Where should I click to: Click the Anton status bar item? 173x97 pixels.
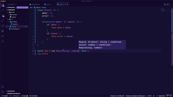point(24,96)
